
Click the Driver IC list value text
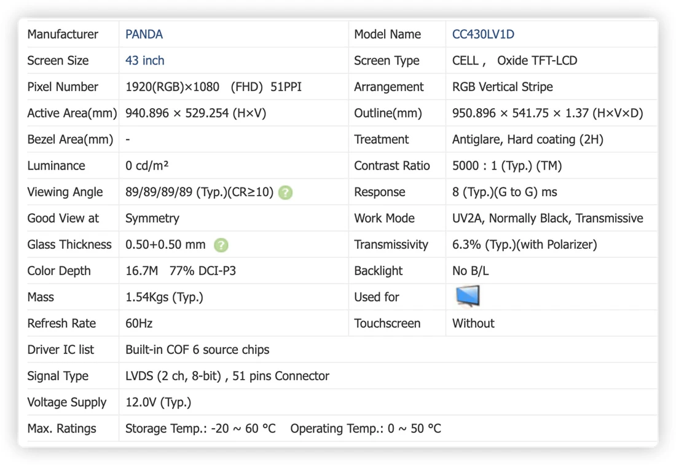pyautogui.click(x=197, y=350)
